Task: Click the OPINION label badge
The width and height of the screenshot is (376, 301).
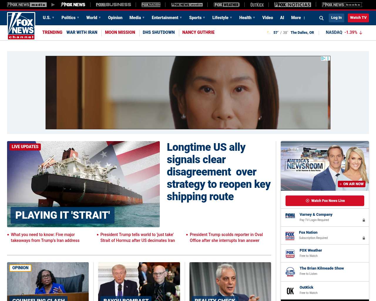Action: (20, 268)
